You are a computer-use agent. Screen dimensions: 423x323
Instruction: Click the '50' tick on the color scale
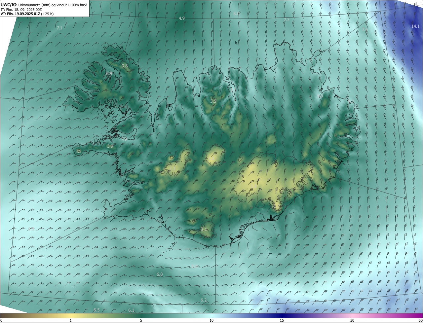click(x=420, y=321)
